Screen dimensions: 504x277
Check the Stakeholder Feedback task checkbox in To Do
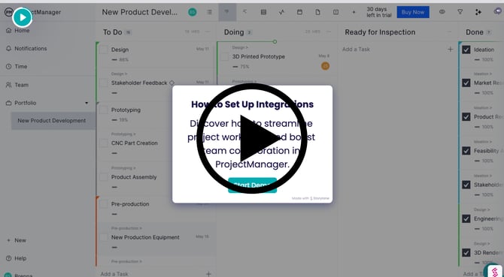click(x=104, y=83)
